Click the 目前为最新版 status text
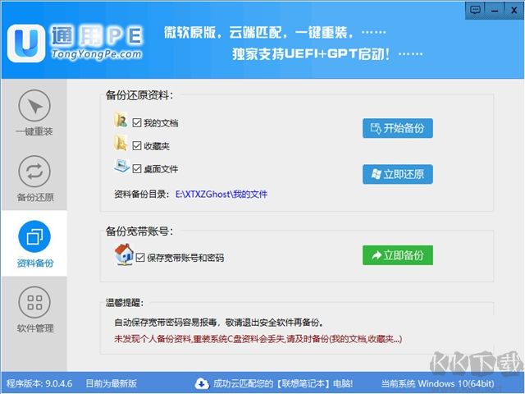 [112, 383]
